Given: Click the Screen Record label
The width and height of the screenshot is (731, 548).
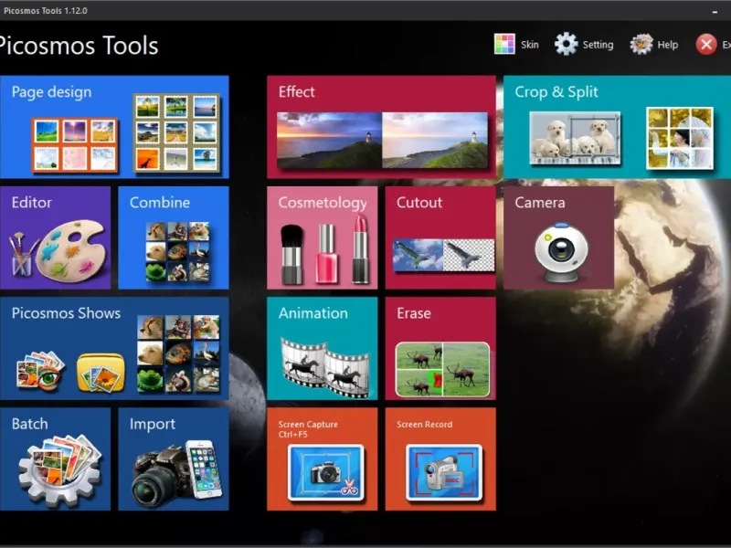Looking at the screenshot, I should (424, 425).
